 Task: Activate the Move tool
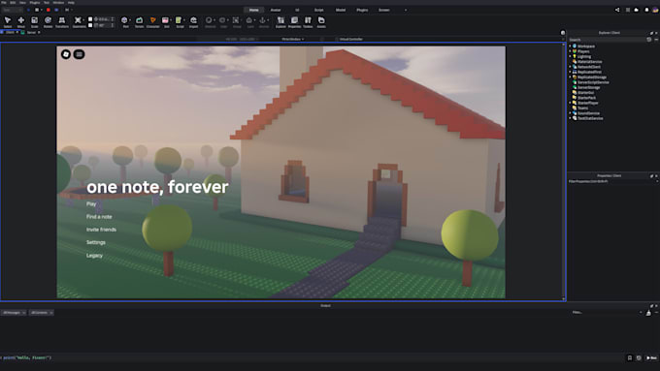(21, 22)
